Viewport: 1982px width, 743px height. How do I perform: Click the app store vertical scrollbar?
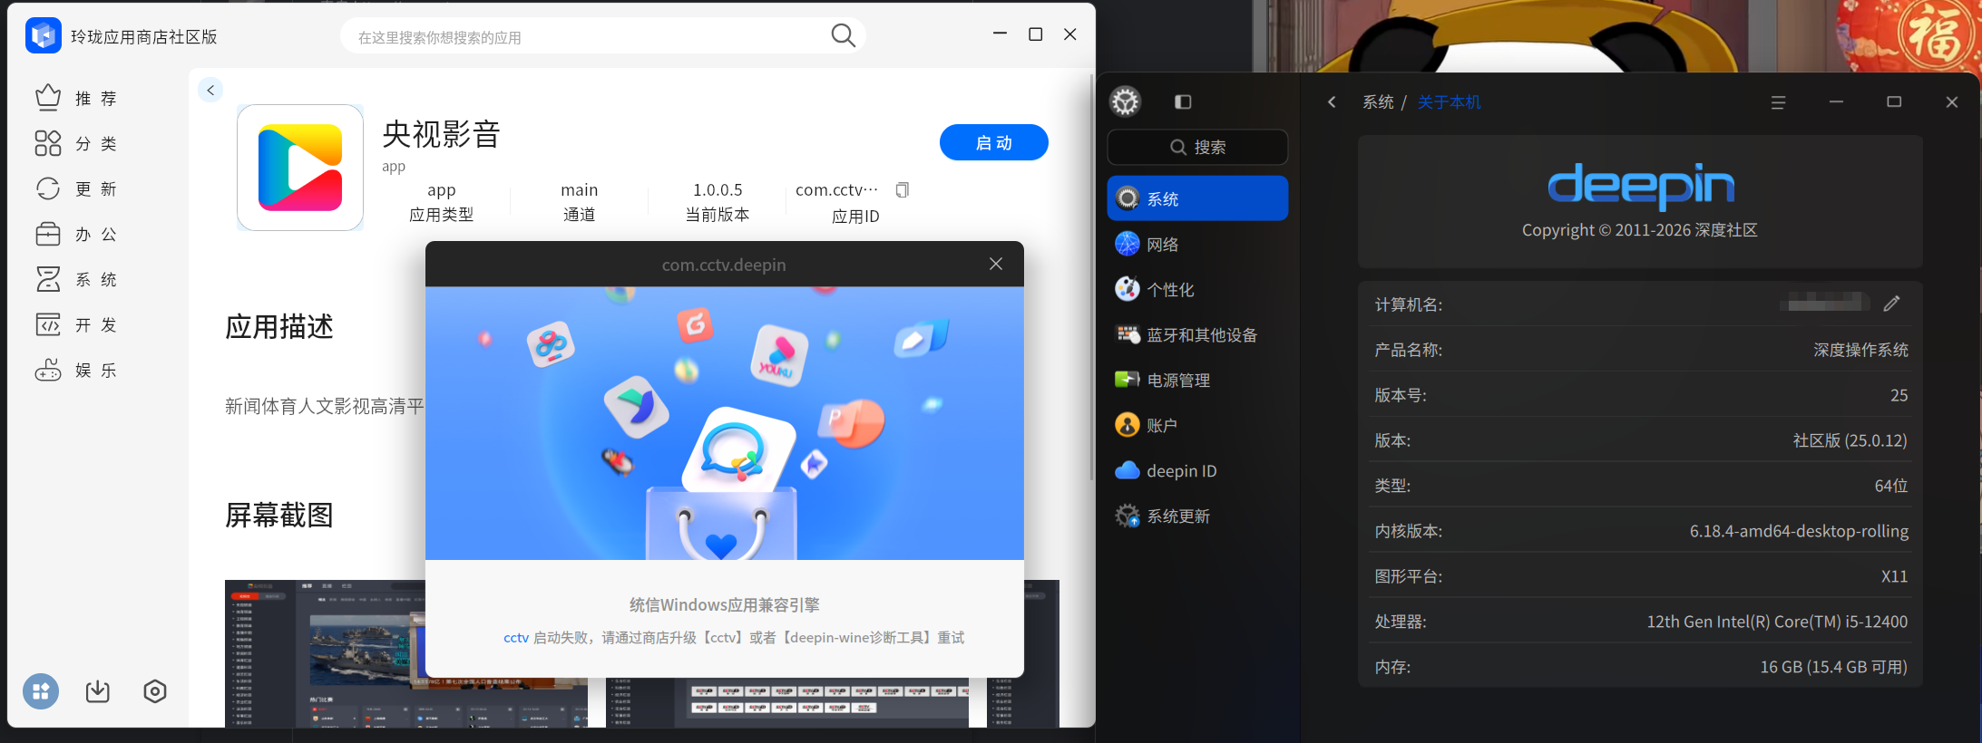point(1091,276)
